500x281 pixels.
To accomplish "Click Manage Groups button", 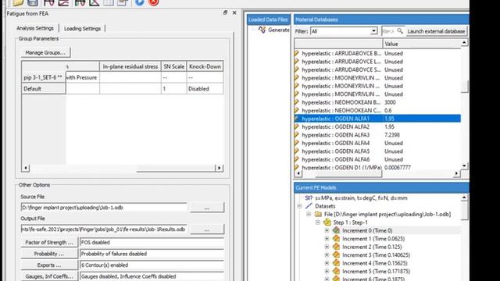I will point(45,52).
